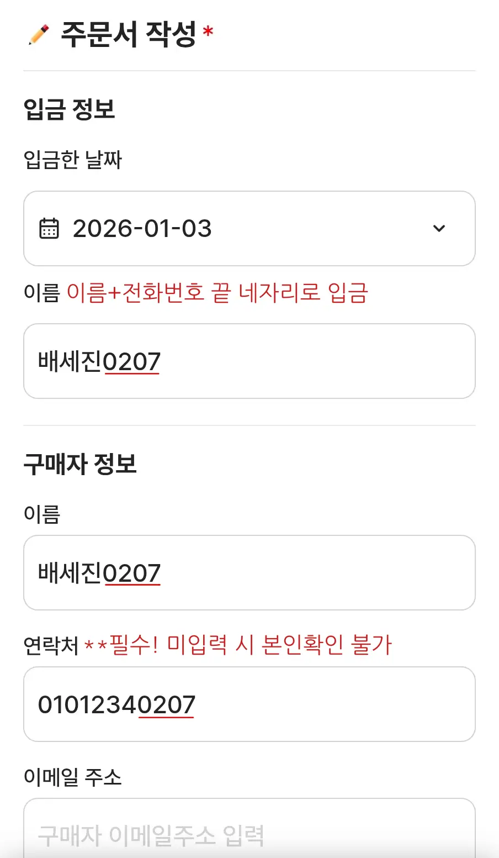The width and height of the screenshot is (499, 858).
Task: Click the pencil icon beside 주문서 작성
Action: point(39,35)
